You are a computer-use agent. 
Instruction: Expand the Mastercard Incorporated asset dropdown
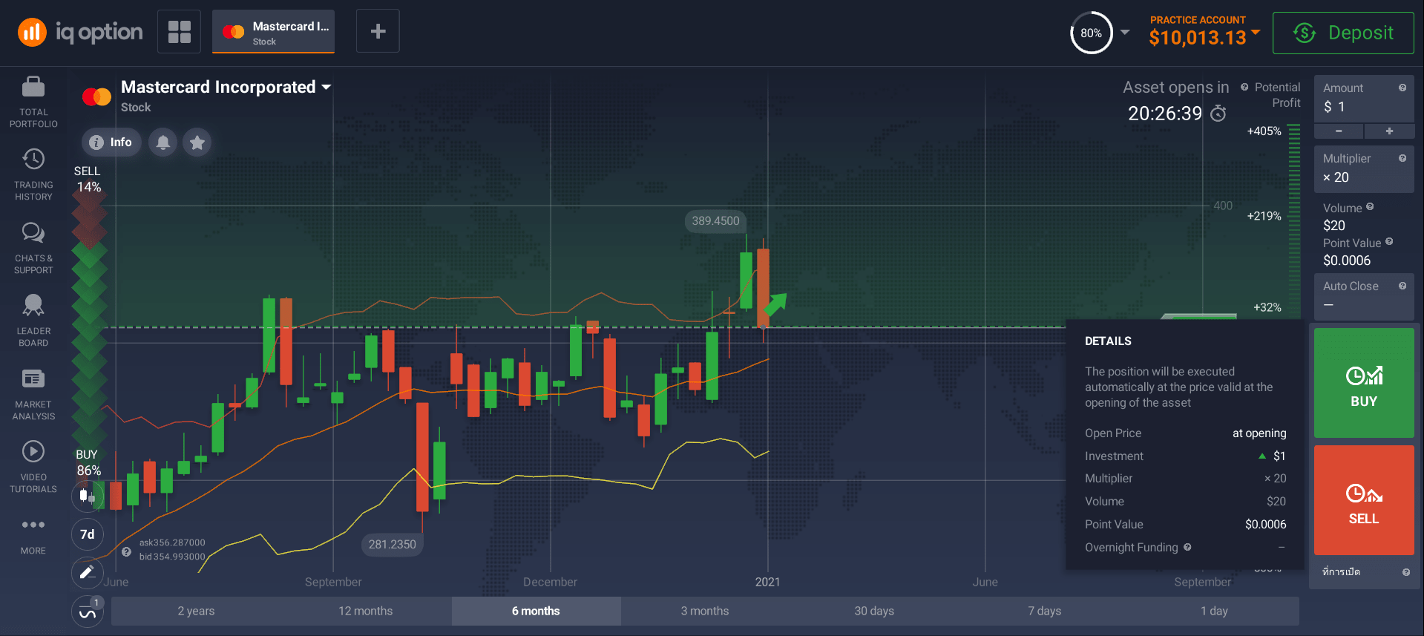[326, 88]
